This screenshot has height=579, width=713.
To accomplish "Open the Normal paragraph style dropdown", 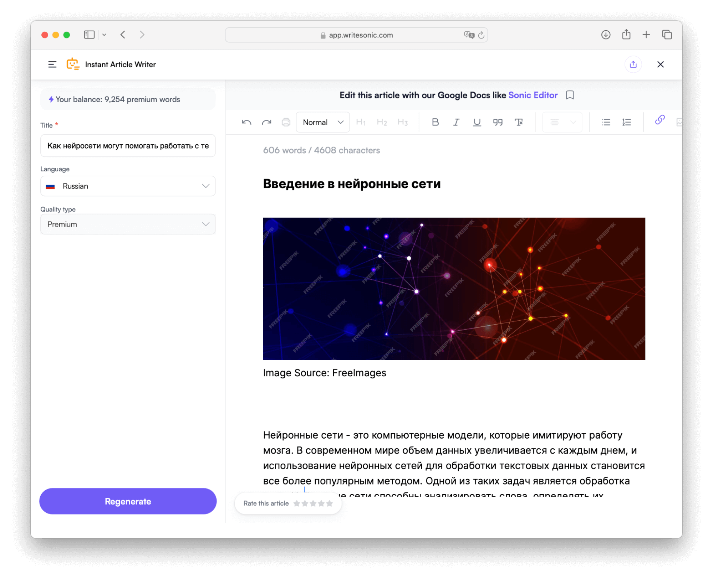I will [322, 122].
